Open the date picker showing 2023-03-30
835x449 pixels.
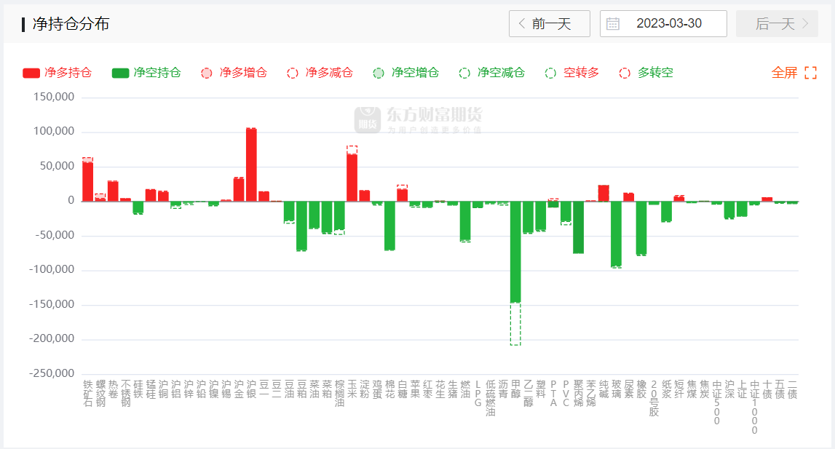point(668,24)
